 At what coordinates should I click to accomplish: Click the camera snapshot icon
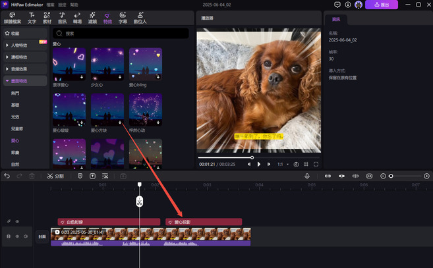click(x=296, y=164)
